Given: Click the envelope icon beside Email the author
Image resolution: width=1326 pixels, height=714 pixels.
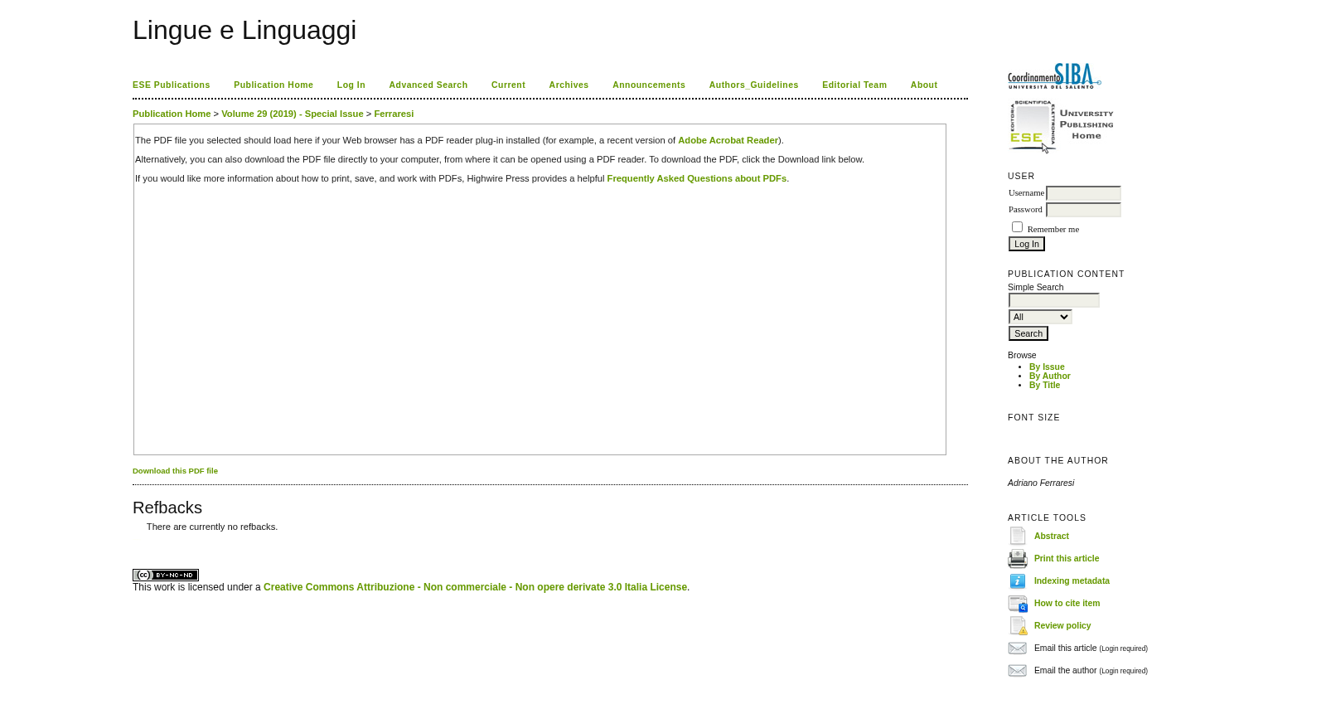Looking at the screenshot, I should [1018, 671].
